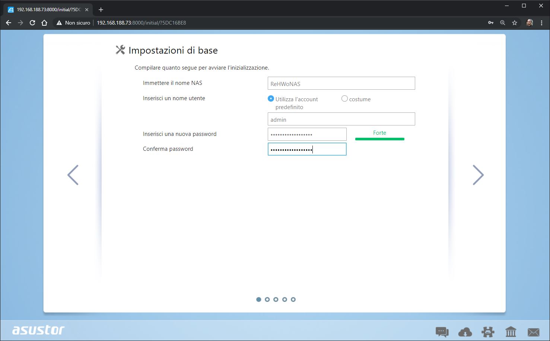The image size is (550, 341).
Task: Open the mail envelope icon
Action: [534, 332]
